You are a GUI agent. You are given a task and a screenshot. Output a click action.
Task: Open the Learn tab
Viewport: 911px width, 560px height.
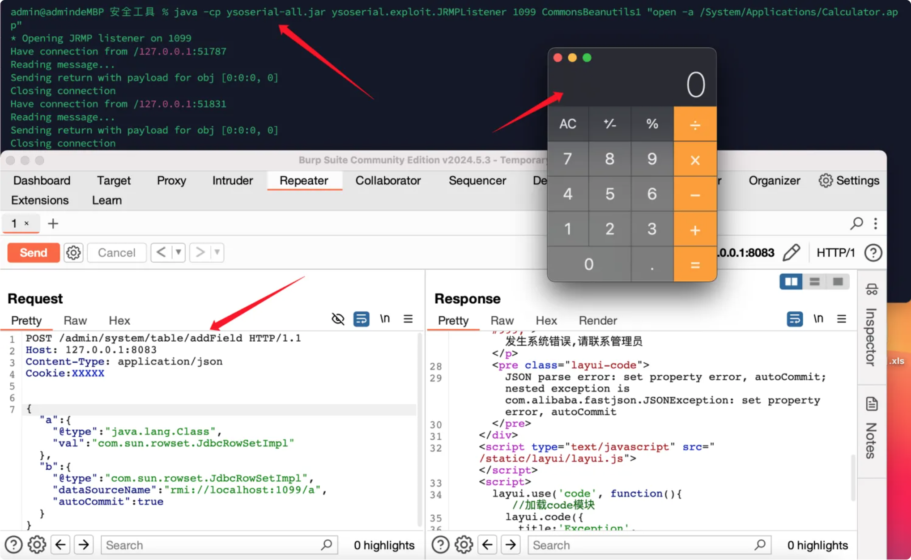[107, 200]
